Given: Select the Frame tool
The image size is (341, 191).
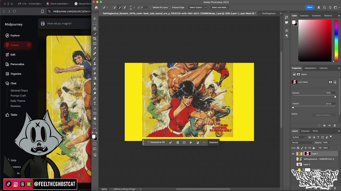Looking at the screenshot, I should [x=95, y=44].
